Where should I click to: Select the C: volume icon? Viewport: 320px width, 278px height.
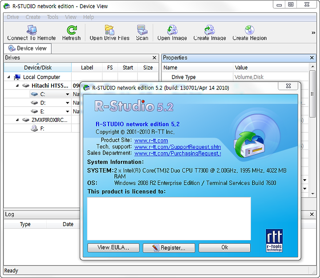[34, 94]
